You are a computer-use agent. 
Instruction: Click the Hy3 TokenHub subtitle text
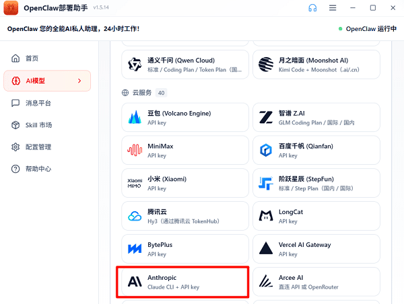(183, 221)
